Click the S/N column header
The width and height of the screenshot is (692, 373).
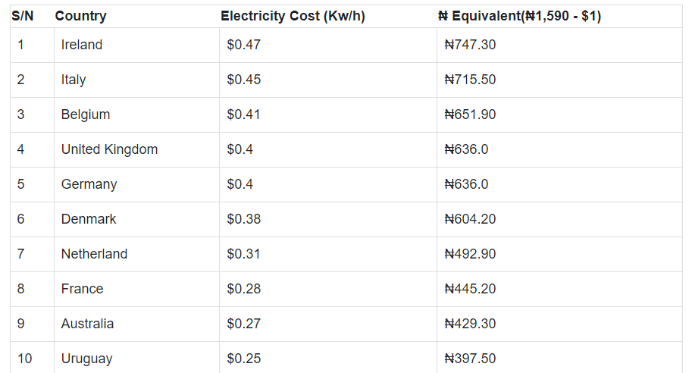pos(22,16)
